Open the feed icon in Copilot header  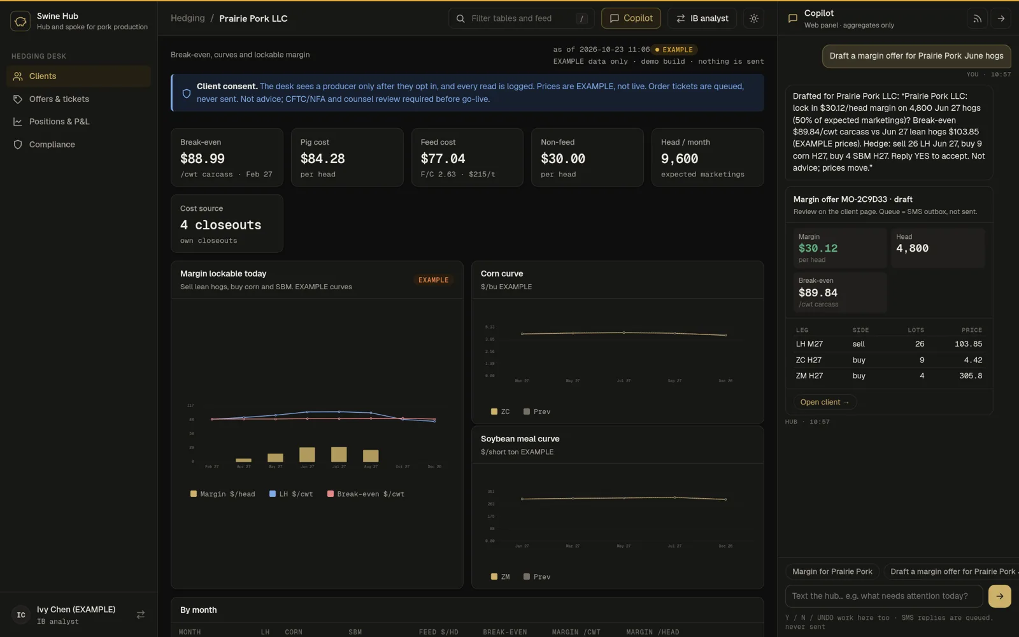[x=977, y=18]
